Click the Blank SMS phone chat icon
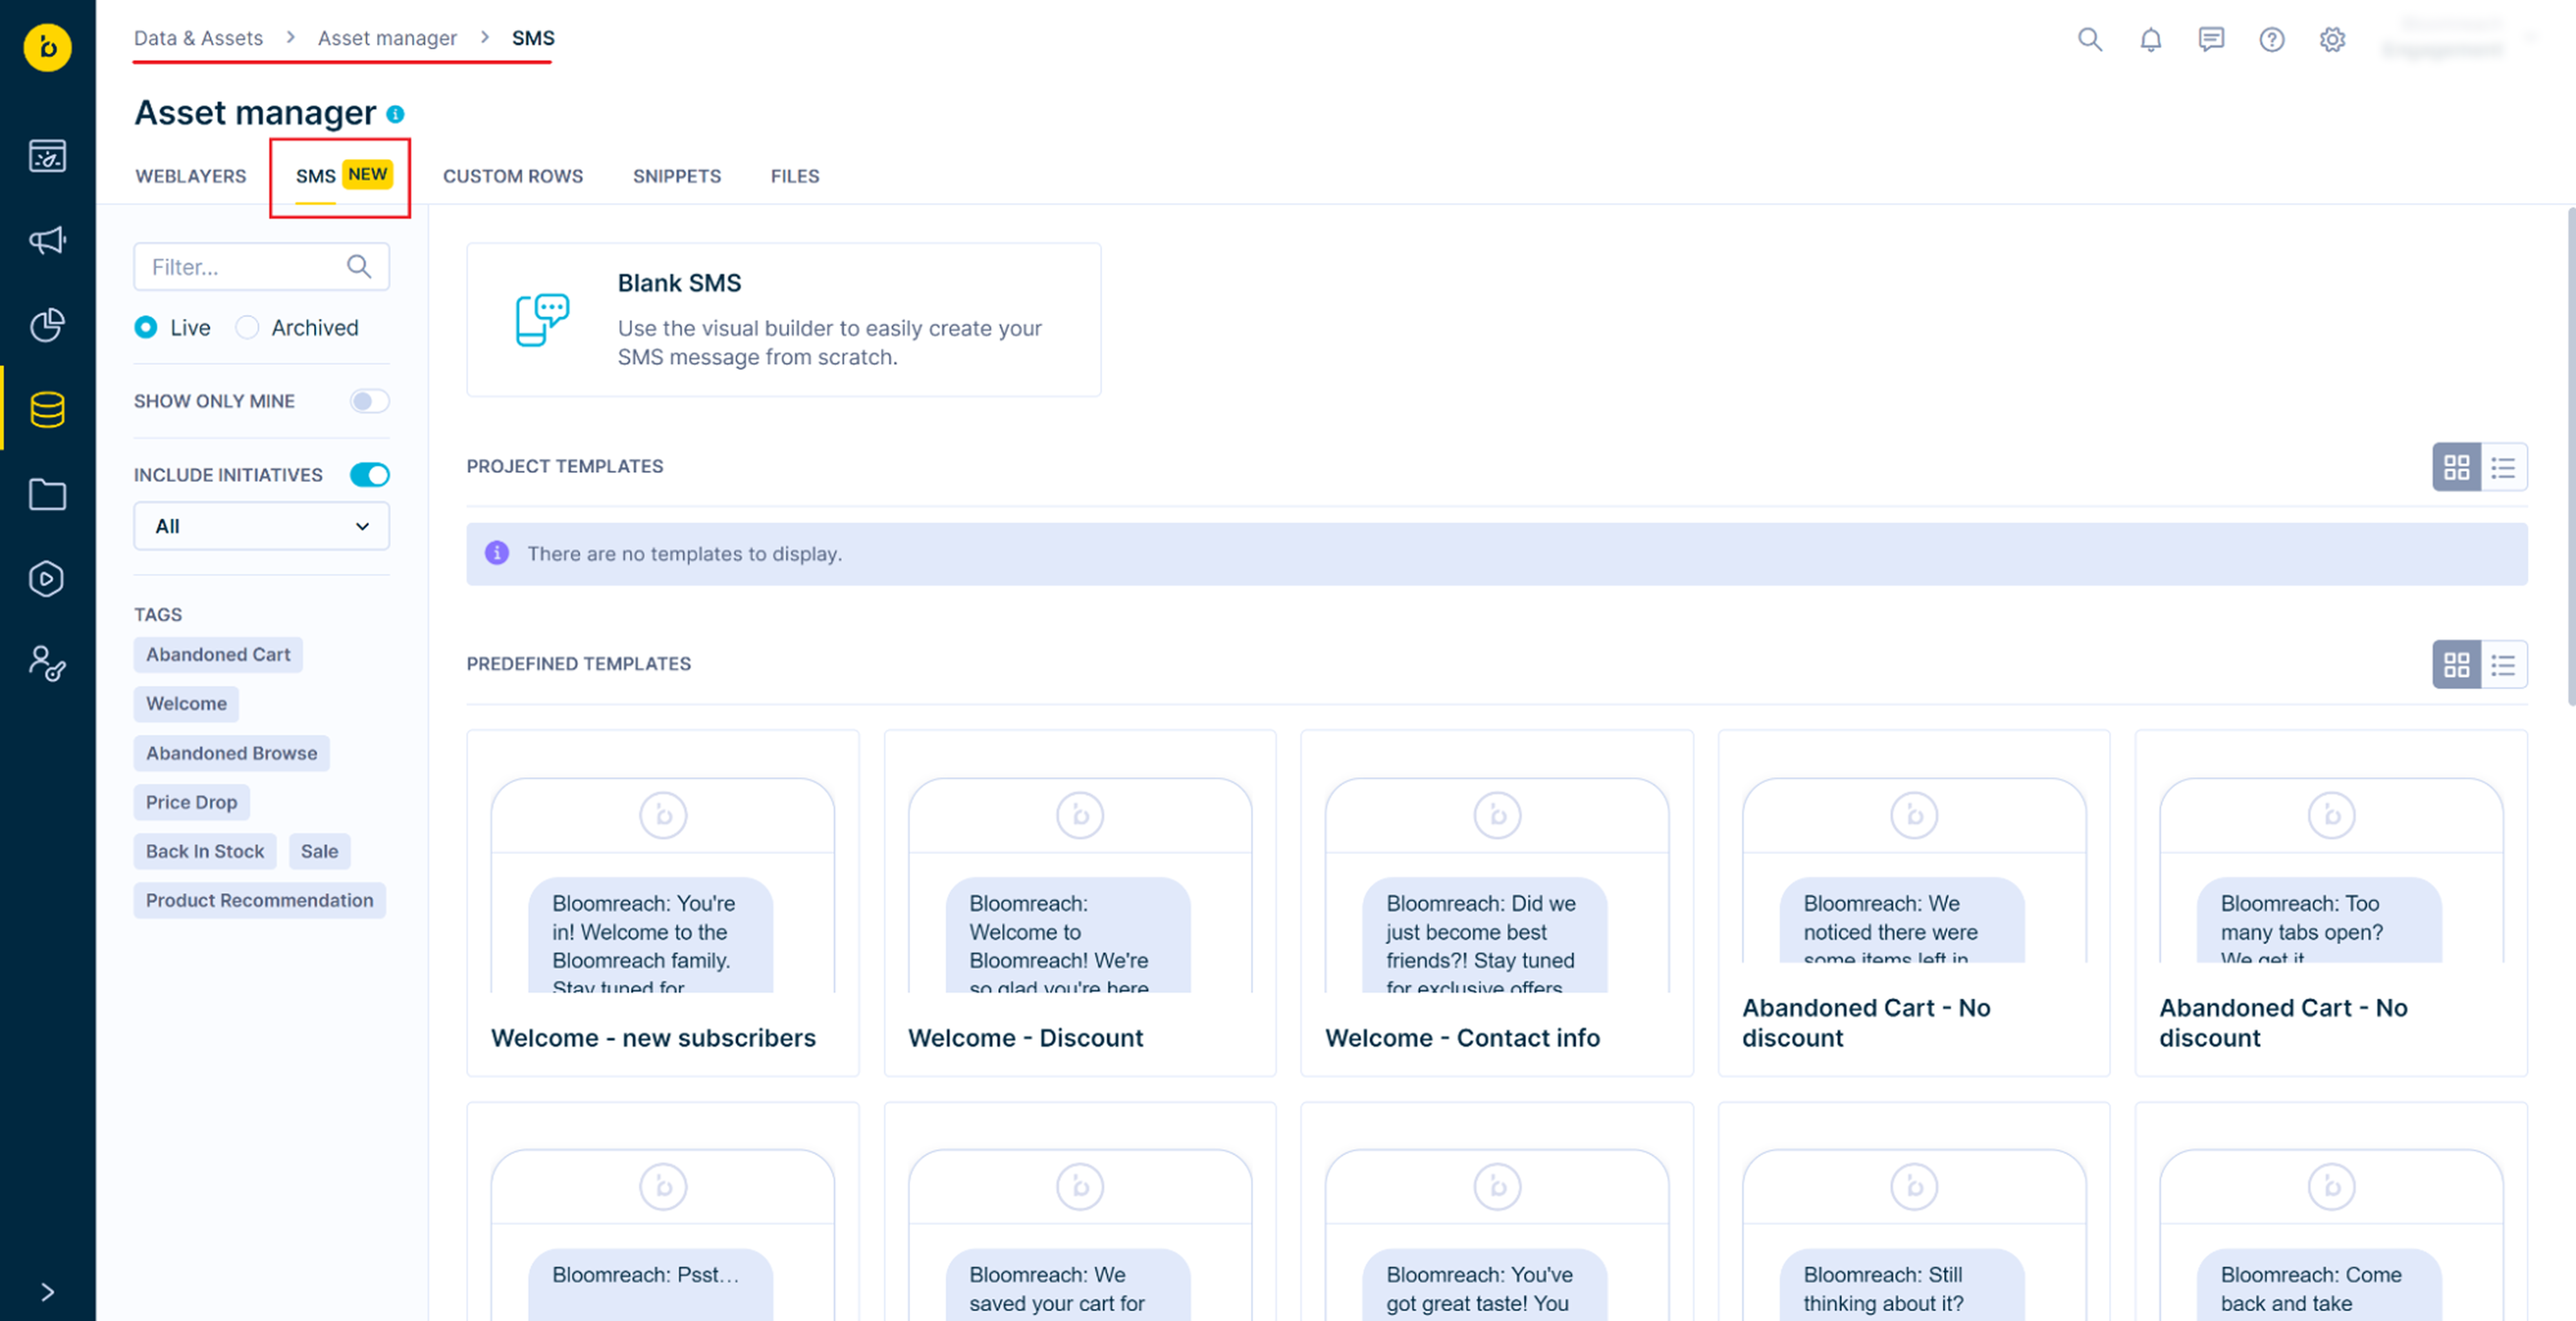 [x=542, y=320]
